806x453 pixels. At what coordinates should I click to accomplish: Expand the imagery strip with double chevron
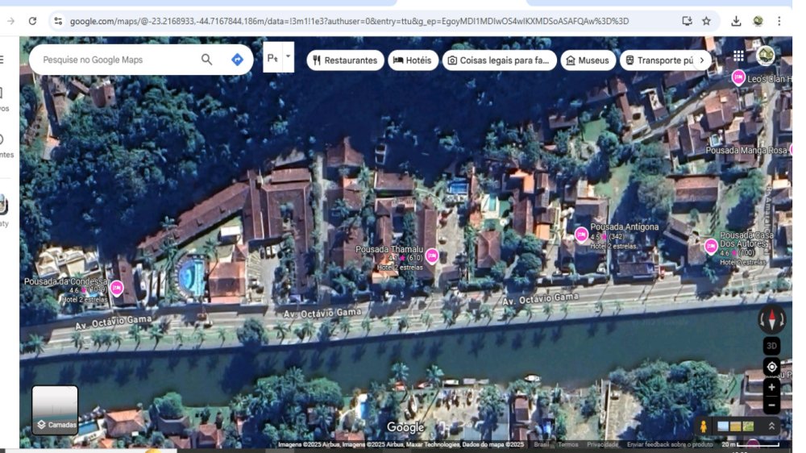tap(771, 426)
